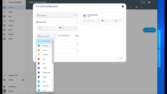Choose the Disabled color
The width and height of the screenshot is (167, 94).
click(44, 55)
